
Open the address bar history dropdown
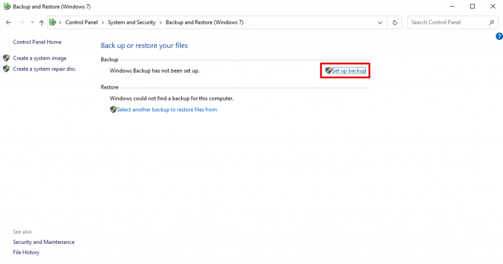380,23
